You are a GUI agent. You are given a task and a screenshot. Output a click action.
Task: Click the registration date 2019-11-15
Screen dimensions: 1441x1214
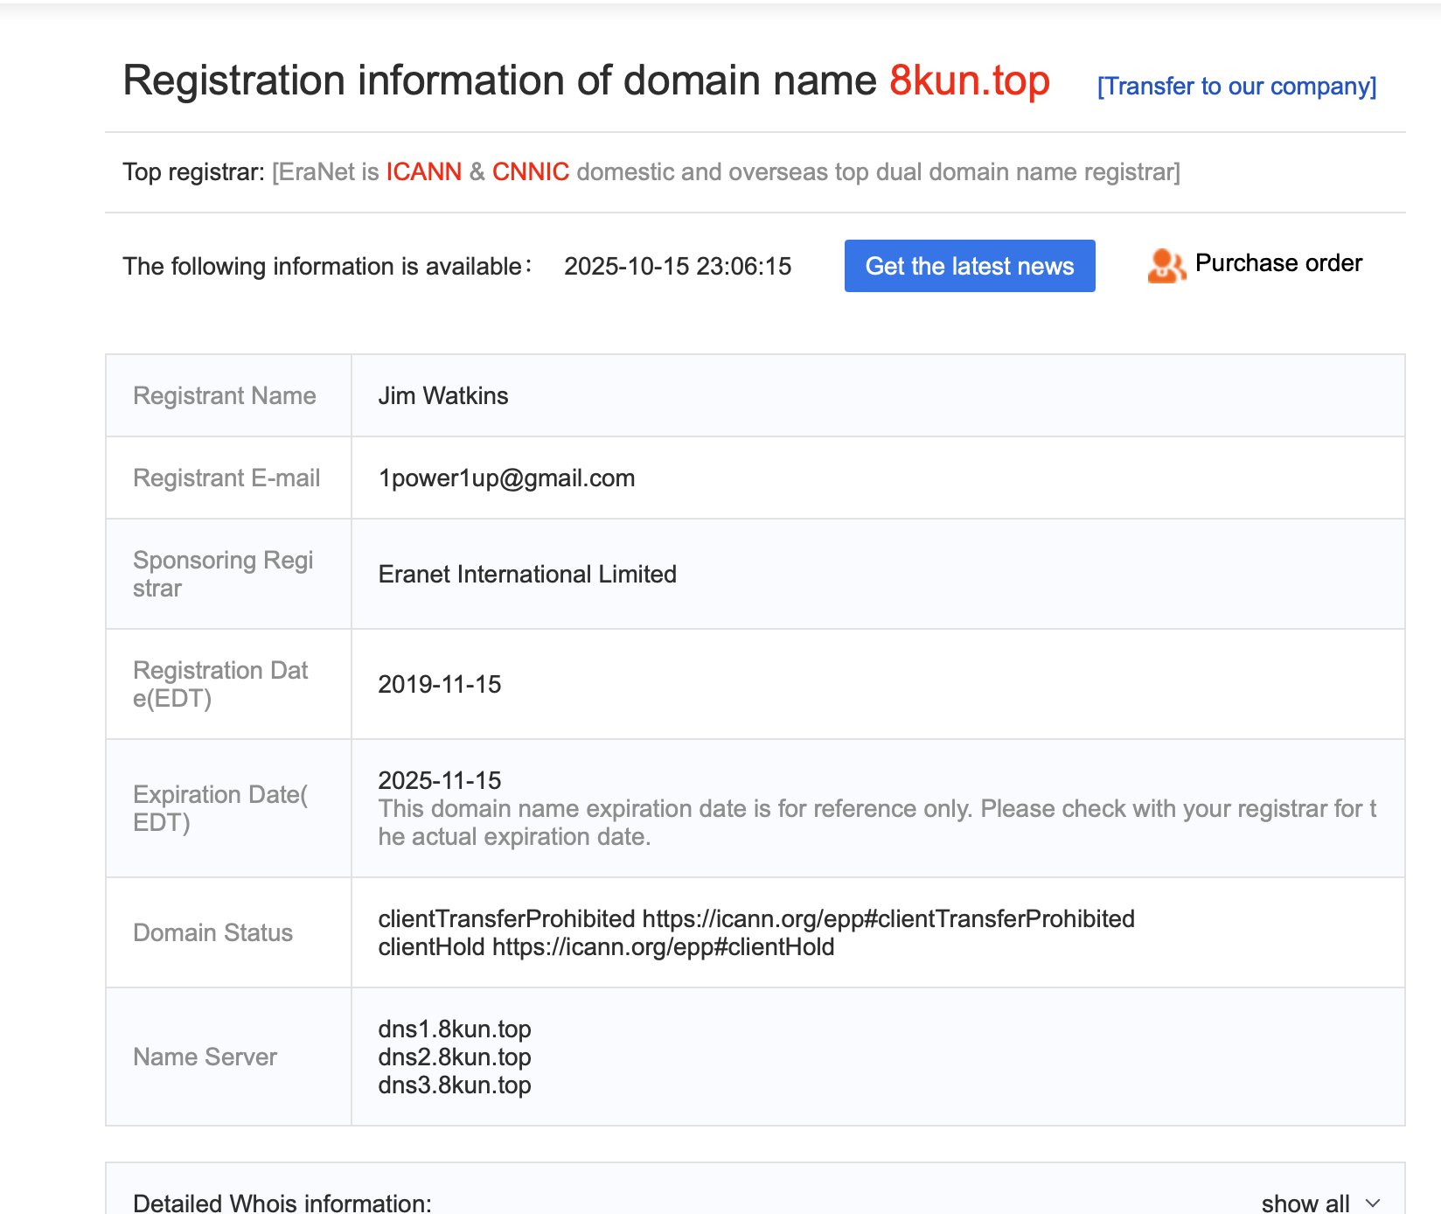click(x=439, y=685)
